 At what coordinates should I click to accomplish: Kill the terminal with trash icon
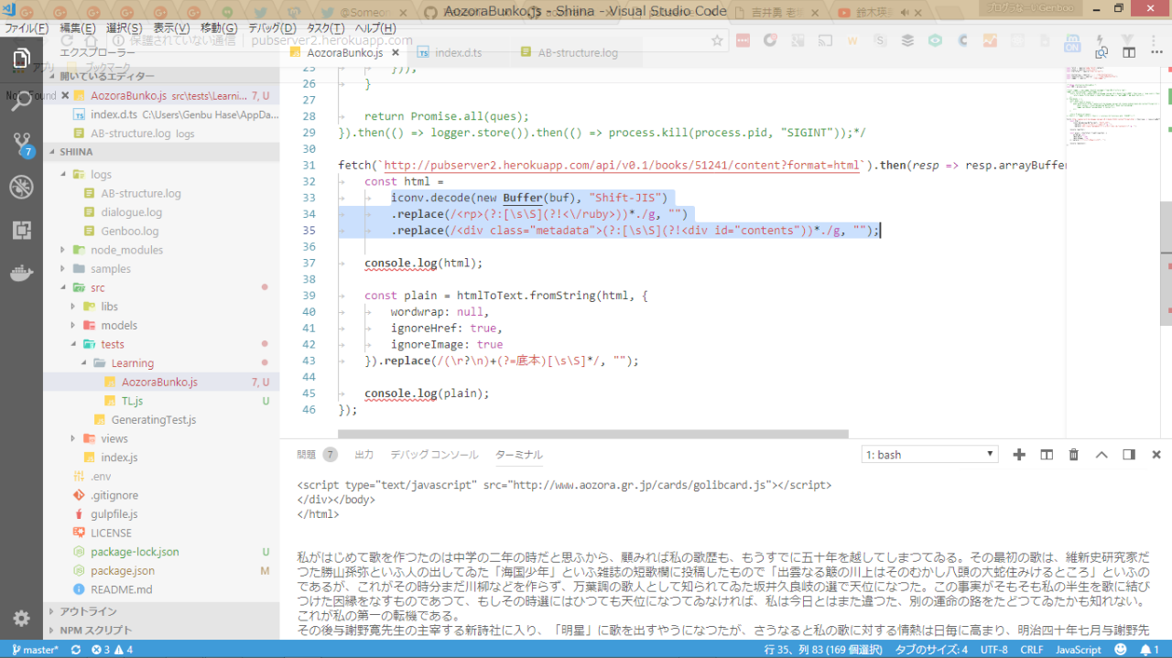pyautogui.click(x=1074, y=455)
